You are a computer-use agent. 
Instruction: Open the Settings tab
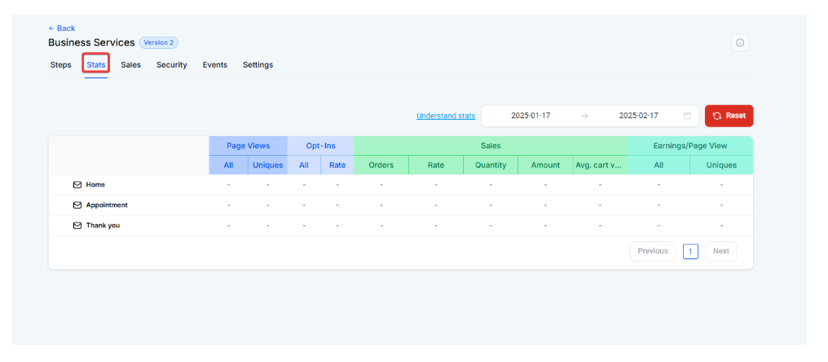click(258, 65)
